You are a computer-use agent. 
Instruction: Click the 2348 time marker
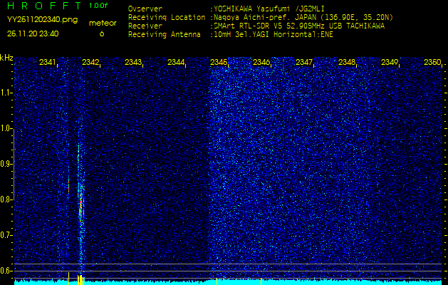(x=347, y=62)
